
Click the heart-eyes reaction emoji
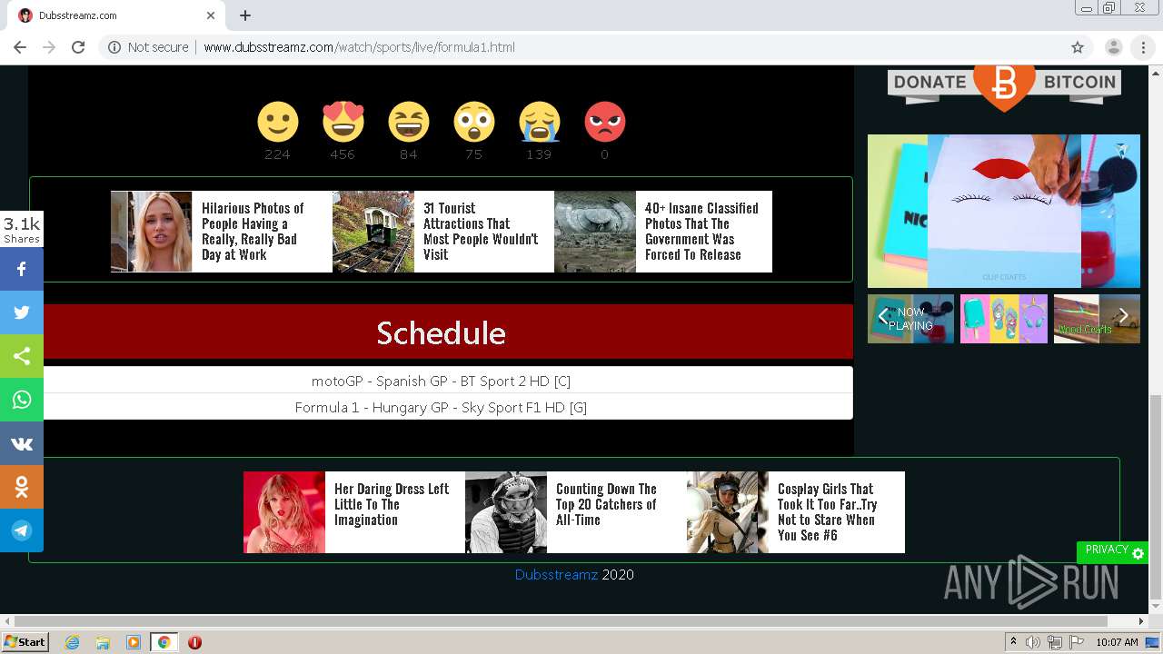343,122
